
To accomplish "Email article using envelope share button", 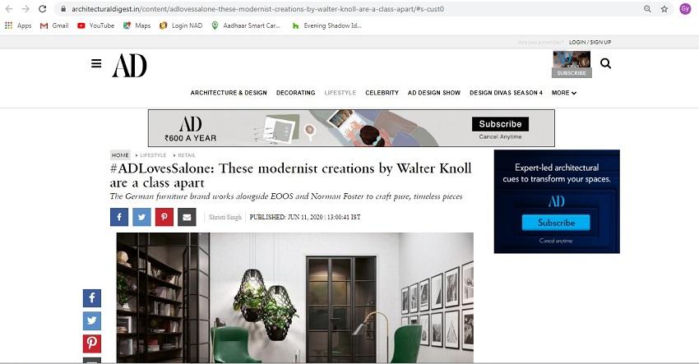I will tap(187, 217).
